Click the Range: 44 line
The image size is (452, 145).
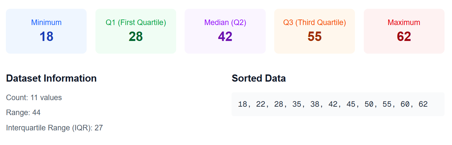(x=23, y=112)
